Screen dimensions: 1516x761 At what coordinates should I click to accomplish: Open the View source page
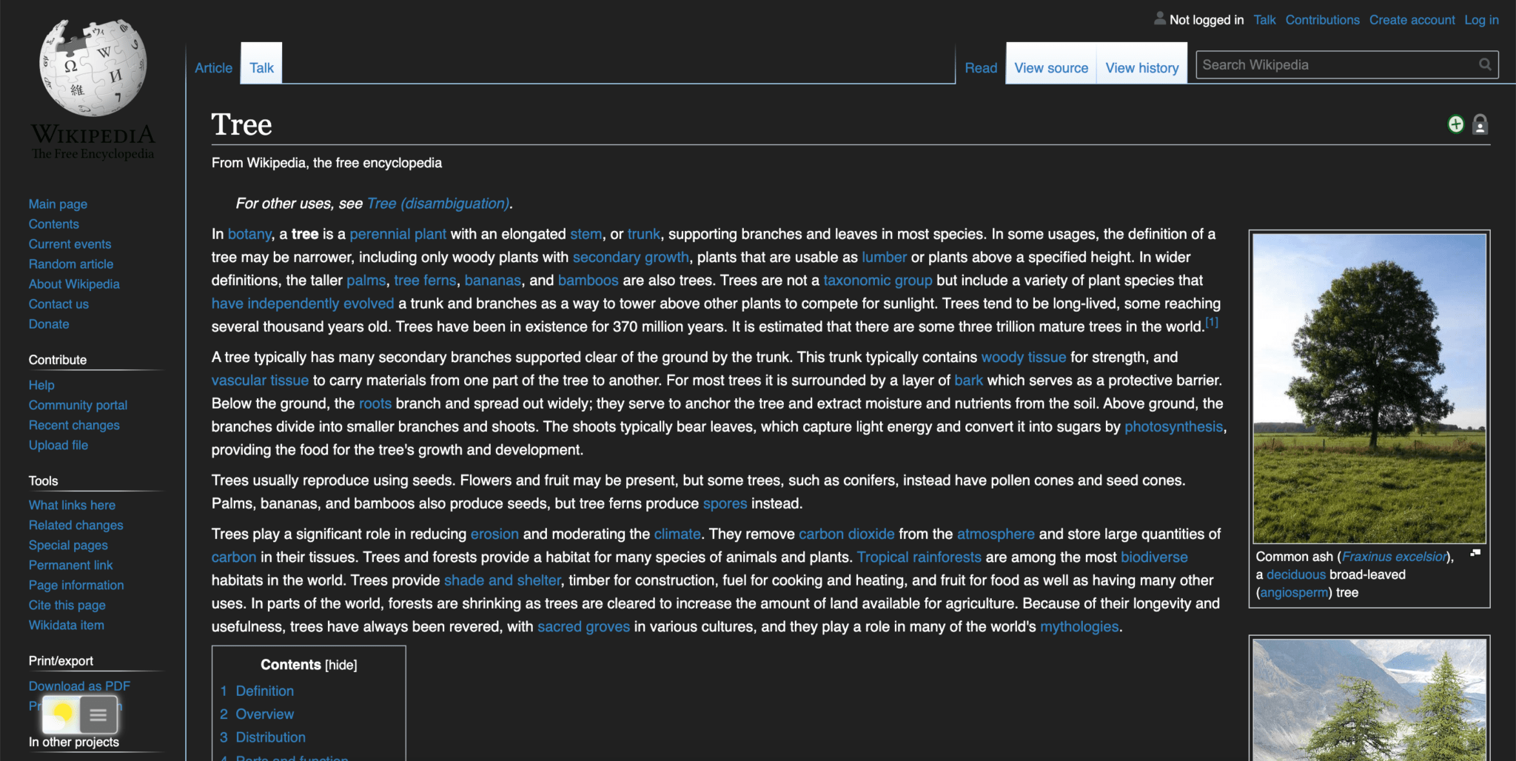pos(1050,67)
